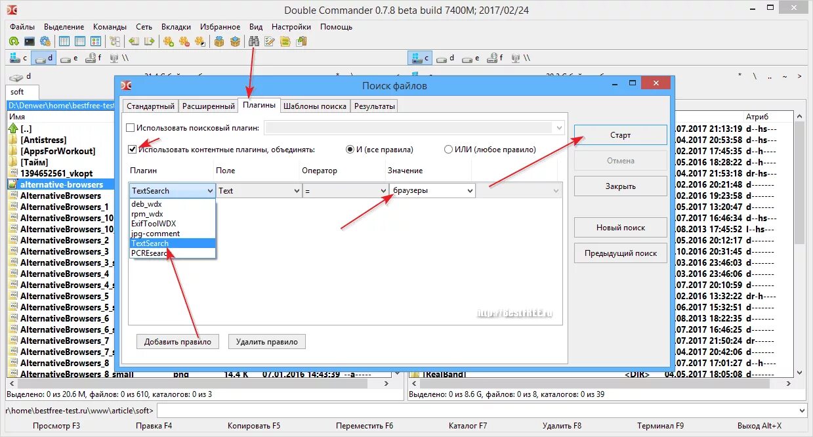Select drive e in the right drive bar
Viewport: 813px width, 437px height.
[470, 58]
